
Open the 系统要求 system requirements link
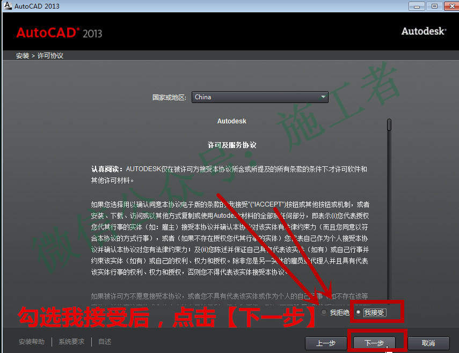click(x=71, y=342)
